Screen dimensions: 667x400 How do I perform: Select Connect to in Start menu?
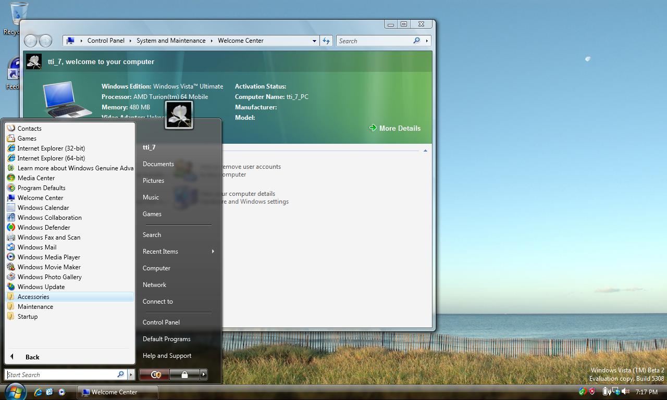pyautogui.click(x=157, y=302)
